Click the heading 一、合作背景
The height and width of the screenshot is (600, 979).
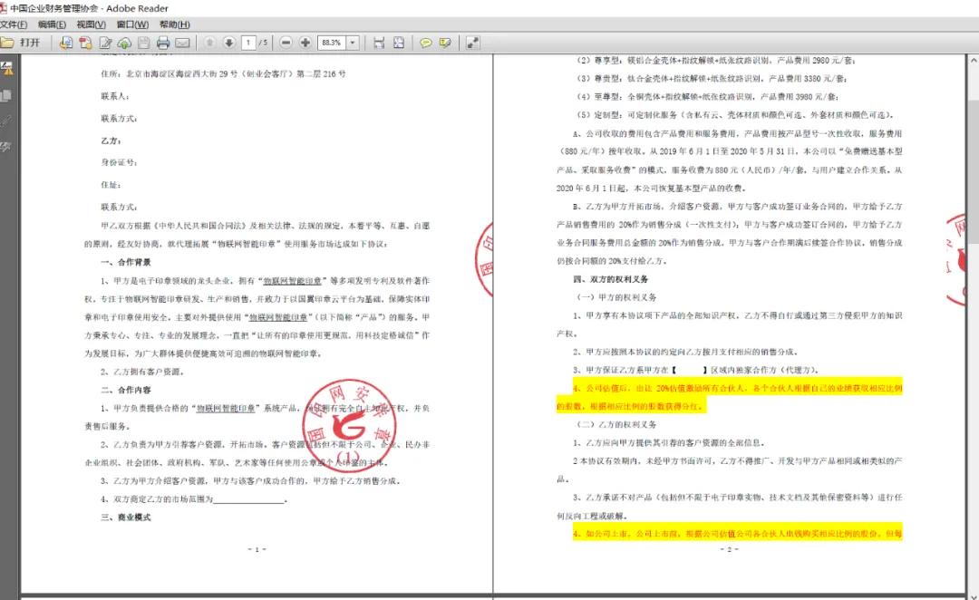click(125, 262)
